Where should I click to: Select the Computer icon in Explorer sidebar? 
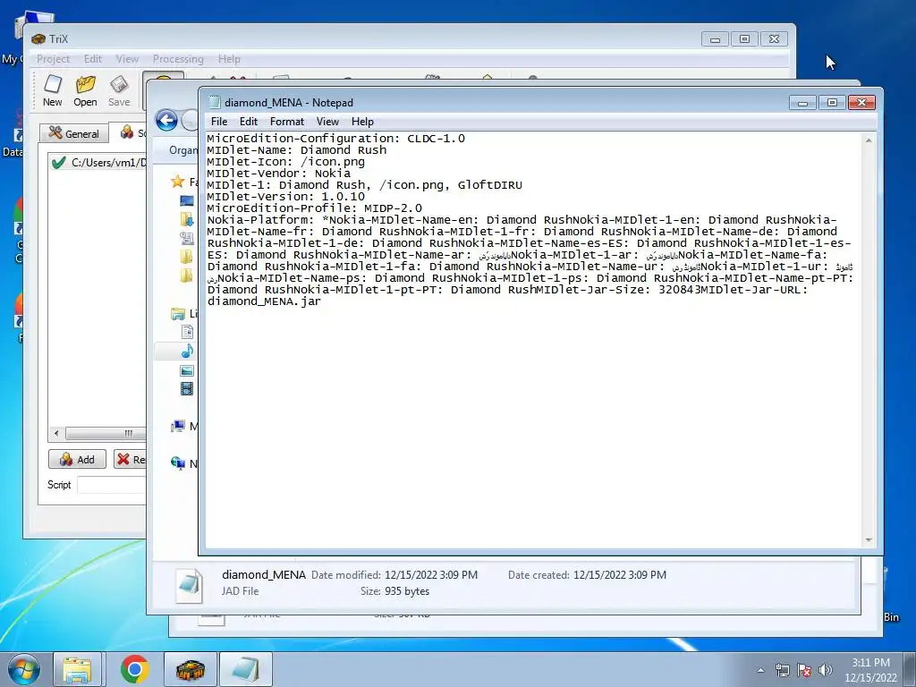178,426
